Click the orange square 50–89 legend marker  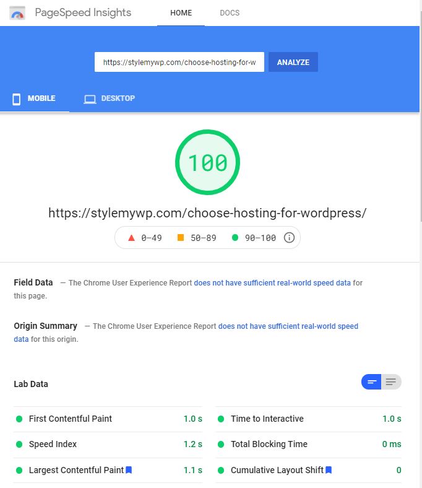[180, 238]
